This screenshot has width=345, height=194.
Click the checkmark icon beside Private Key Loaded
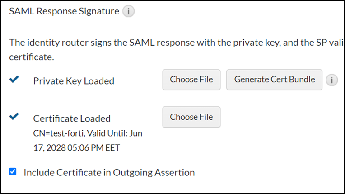click(14, 80)
